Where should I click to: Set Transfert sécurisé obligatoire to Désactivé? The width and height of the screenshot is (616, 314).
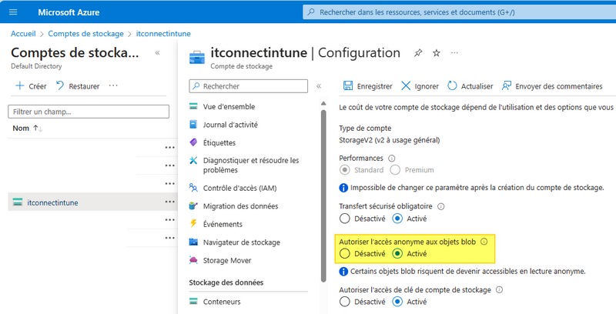coord(345,219)
